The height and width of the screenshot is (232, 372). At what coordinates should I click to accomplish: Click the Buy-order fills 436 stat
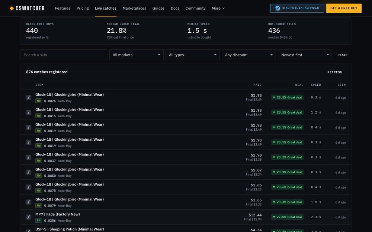[282, 30]
